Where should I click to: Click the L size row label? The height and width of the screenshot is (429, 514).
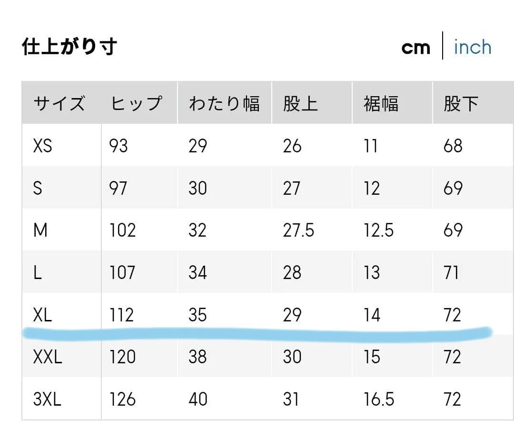click(37, 273)
